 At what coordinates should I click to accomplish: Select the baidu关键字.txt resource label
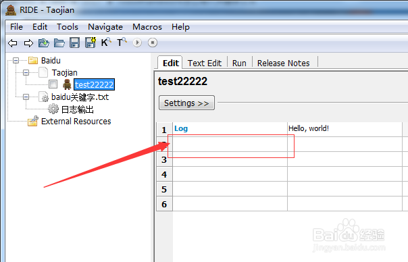[80, 97]
